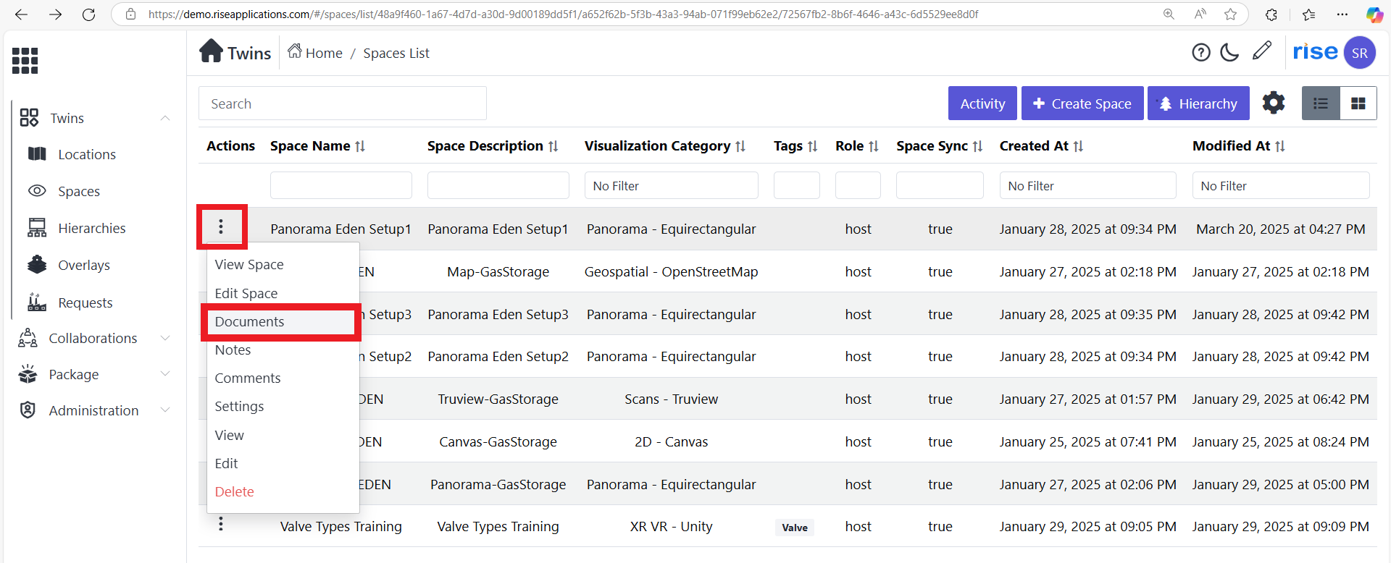Viewport: 1391px width, 563px height.
Task: Open actions menu for Panorama Eden Setup1
Action: tap(221, 227)
